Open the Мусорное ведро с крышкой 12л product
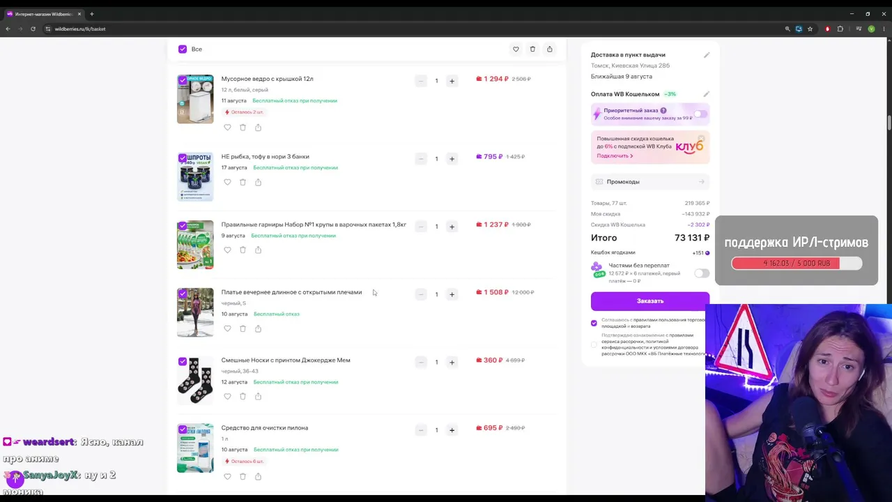 (x=267, y=79)
